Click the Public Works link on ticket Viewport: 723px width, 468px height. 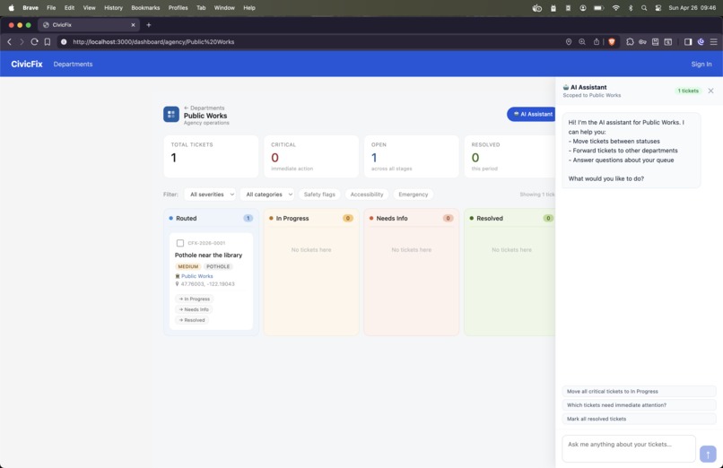click(x=196, y=276)
